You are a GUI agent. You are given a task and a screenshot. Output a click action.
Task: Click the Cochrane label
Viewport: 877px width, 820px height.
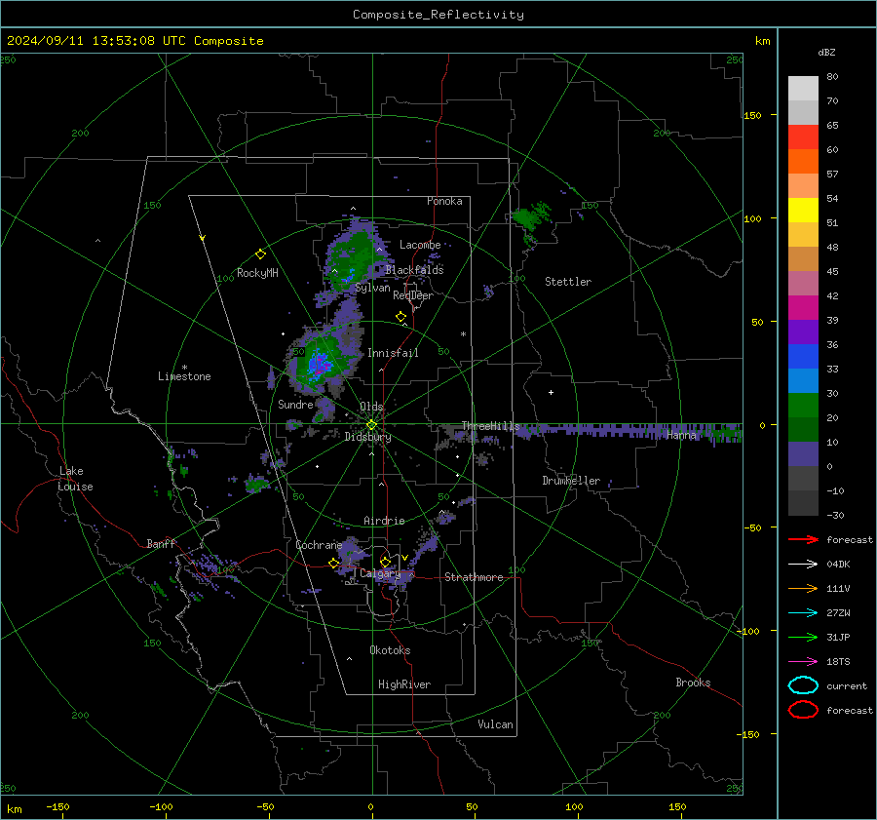pos(319,545)
